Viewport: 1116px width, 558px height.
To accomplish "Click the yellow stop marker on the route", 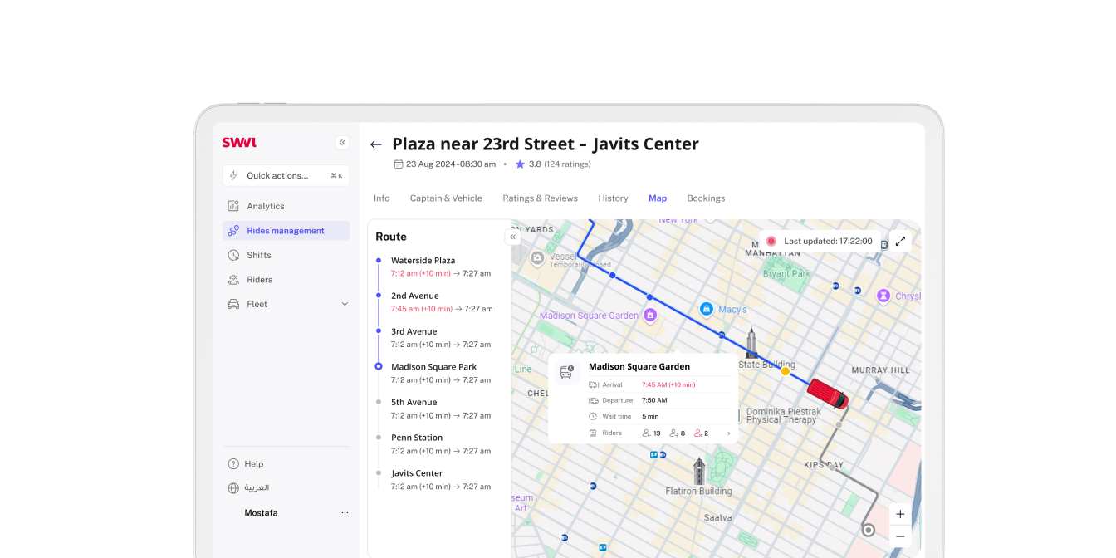I will pos(786,371).
